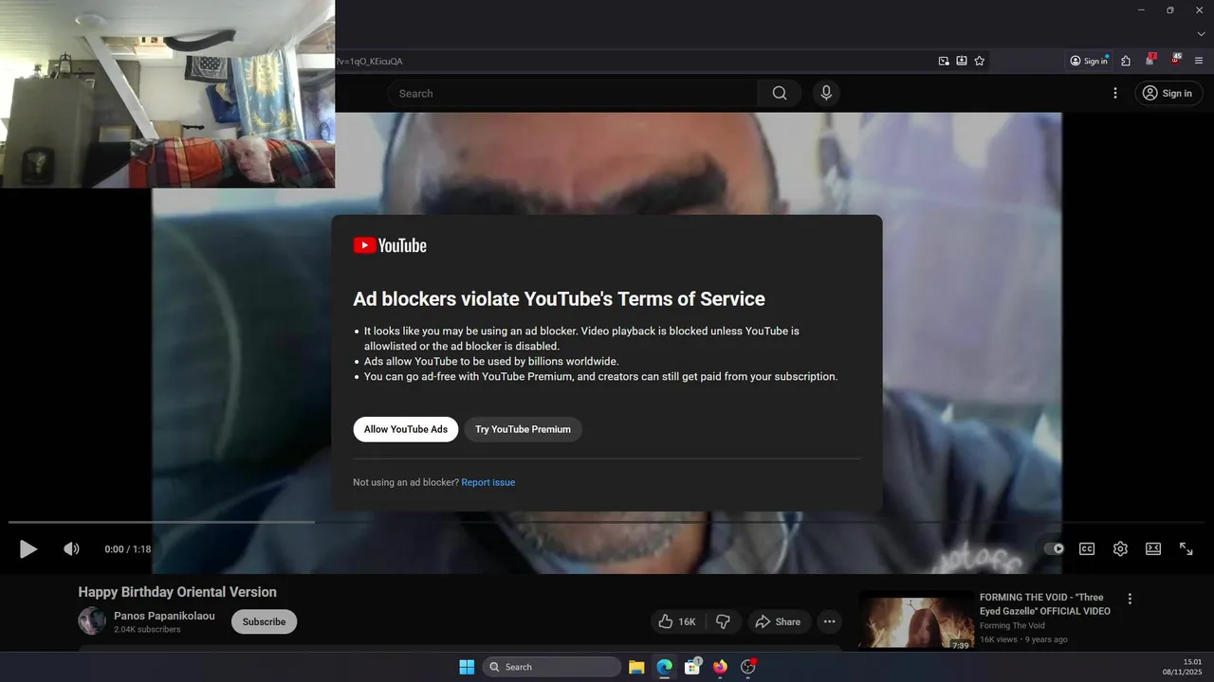Image resolution: width=1214 pixels, height=682 pixels.
Task: Open the Three Eyed Gazelle video thumbnail
Action: [916, 621]
